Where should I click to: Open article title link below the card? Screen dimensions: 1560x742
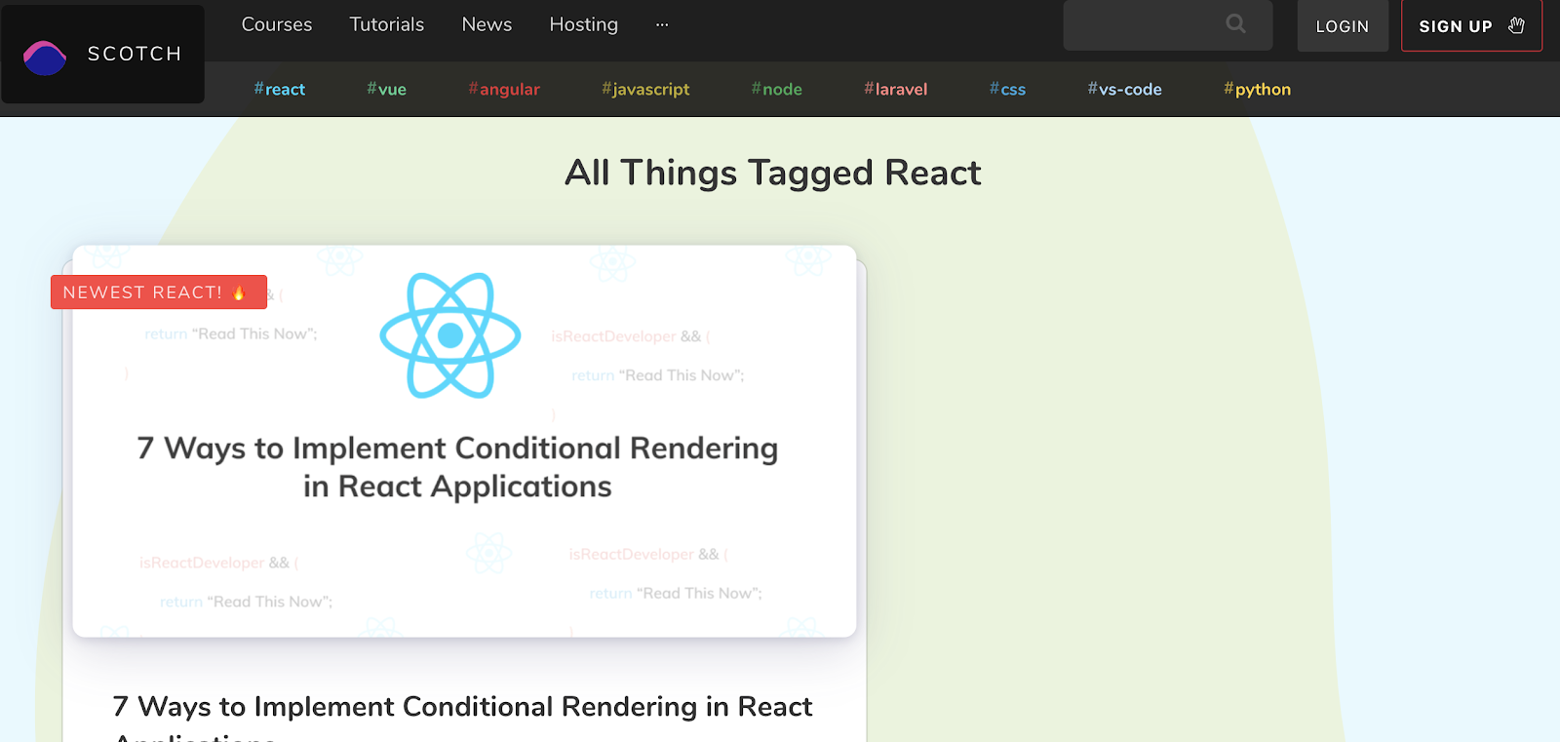462,720
